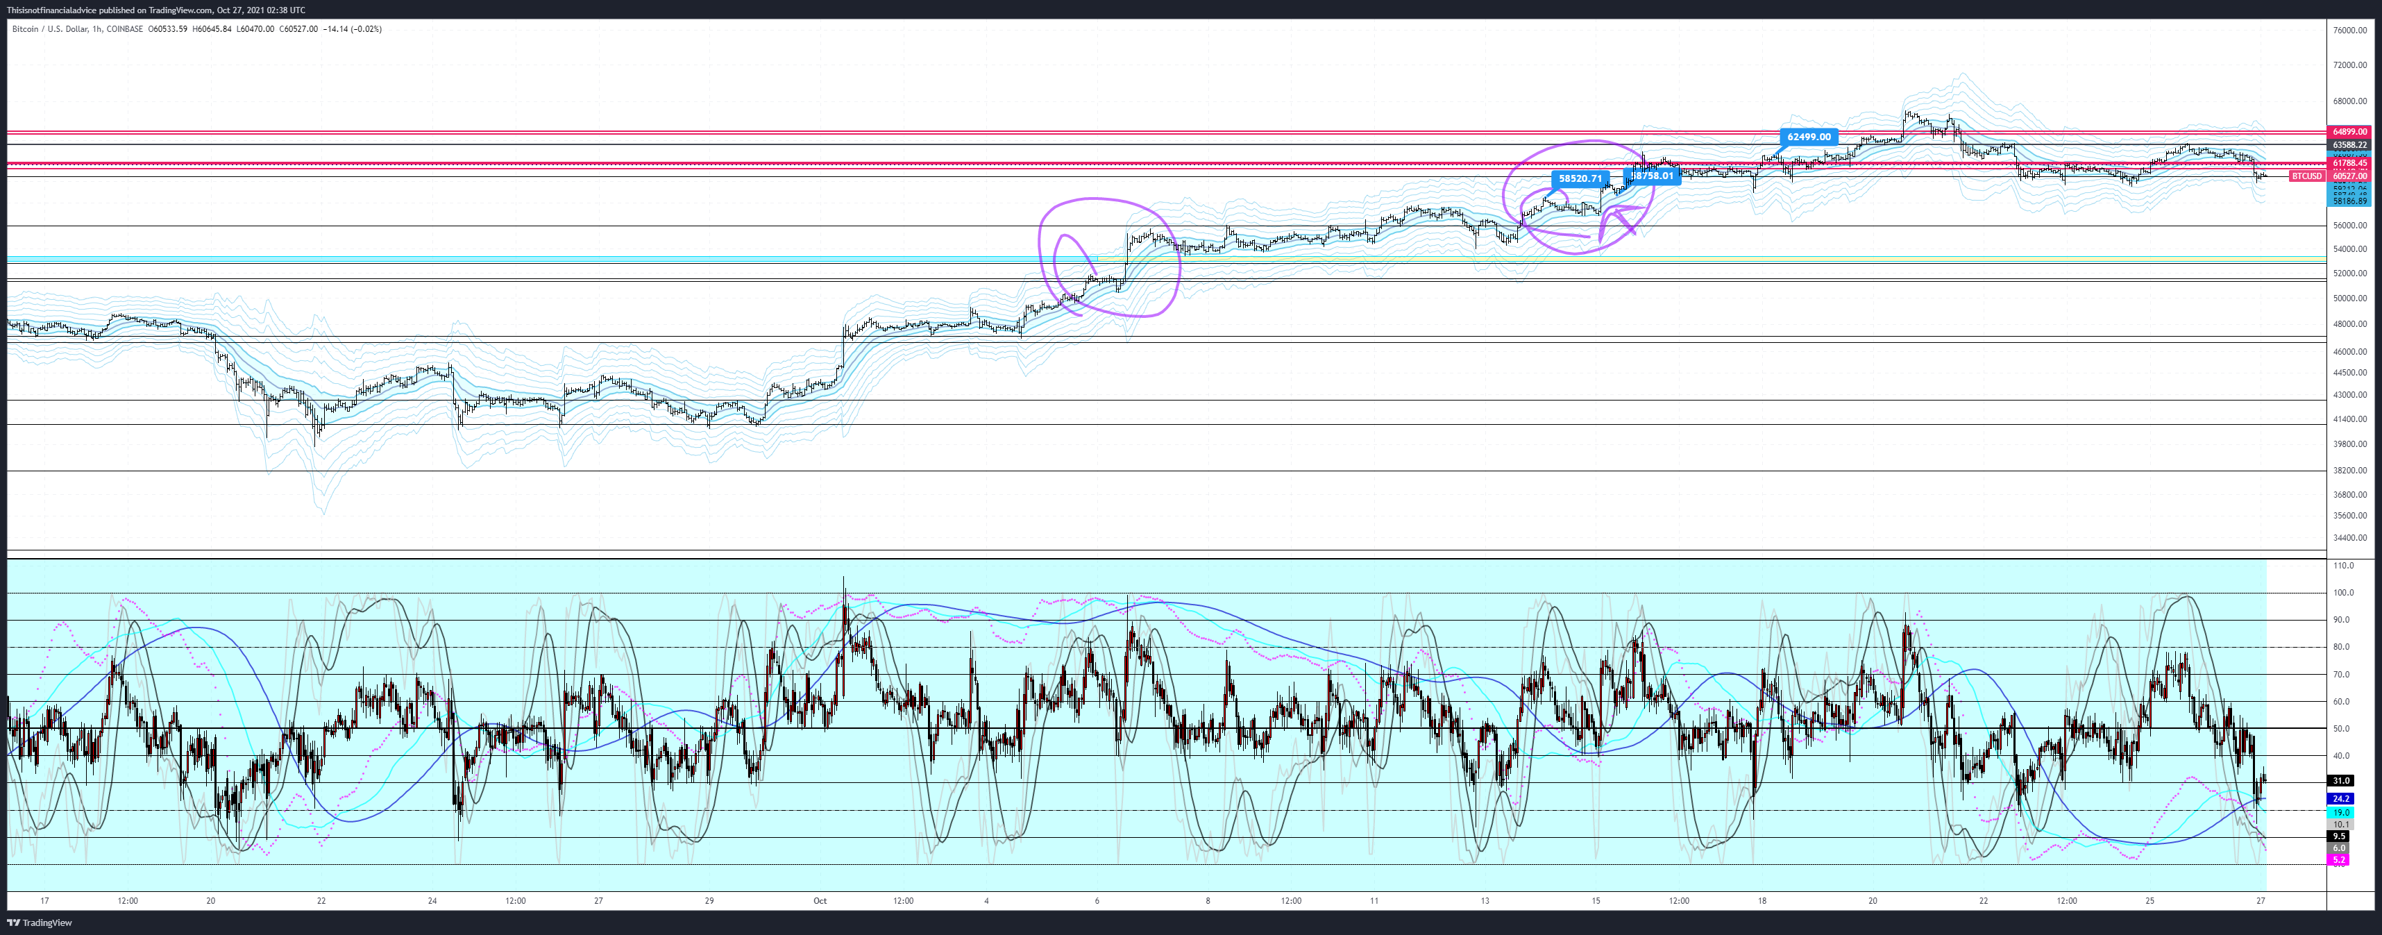
Task: Click the 4 date label on time axis
Action: (x=987, y=901)
